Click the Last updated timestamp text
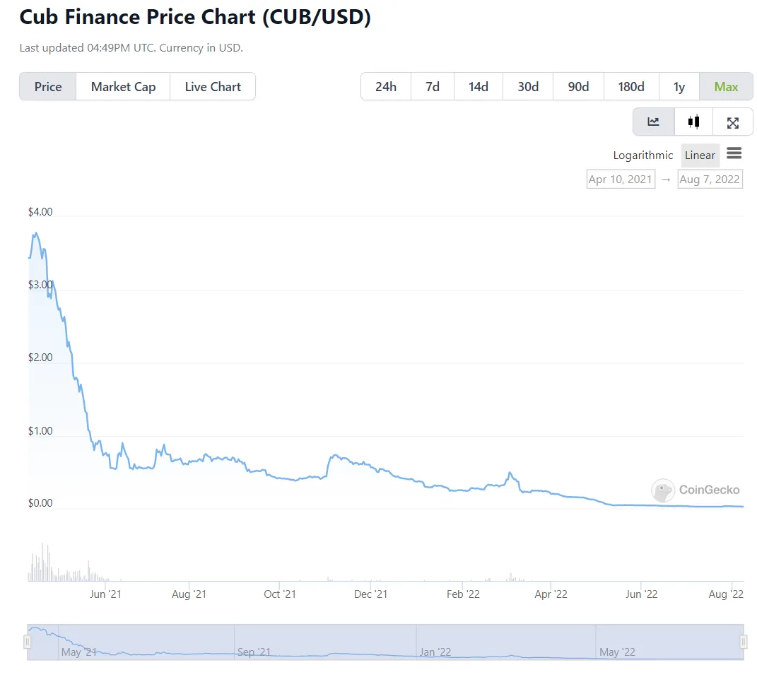This screenshot has height=677, width=757. tap(131, 48)
